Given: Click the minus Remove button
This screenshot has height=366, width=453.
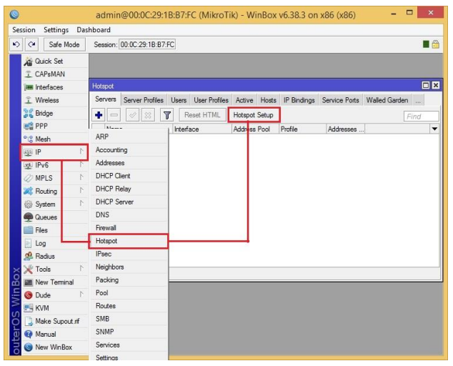Looking at the screenshot, I should point(114,115).
